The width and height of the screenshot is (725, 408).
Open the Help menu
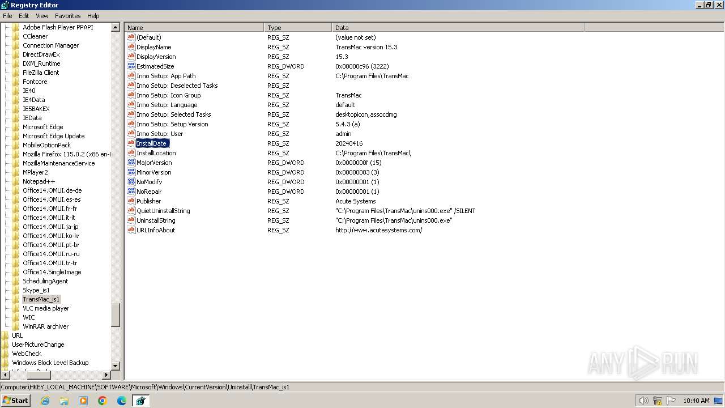tap(93, 16)
